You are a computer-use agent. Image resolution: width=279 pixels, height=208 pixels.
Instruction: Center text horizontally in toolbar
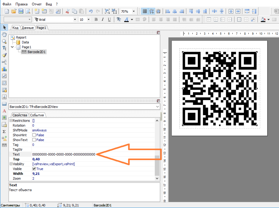161,19
